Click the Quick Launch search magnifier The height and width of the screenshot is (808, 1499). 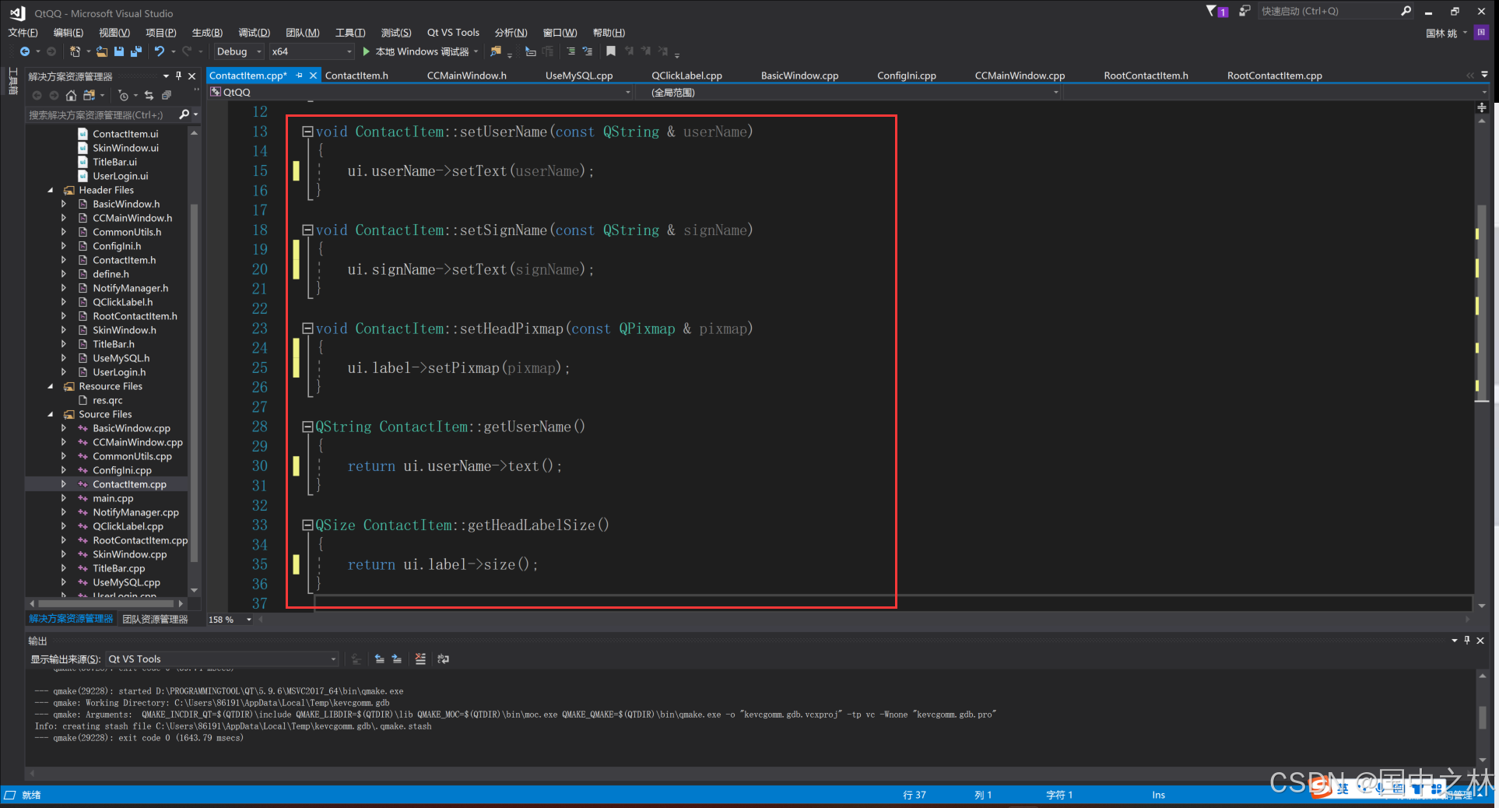click(1406, 11)
